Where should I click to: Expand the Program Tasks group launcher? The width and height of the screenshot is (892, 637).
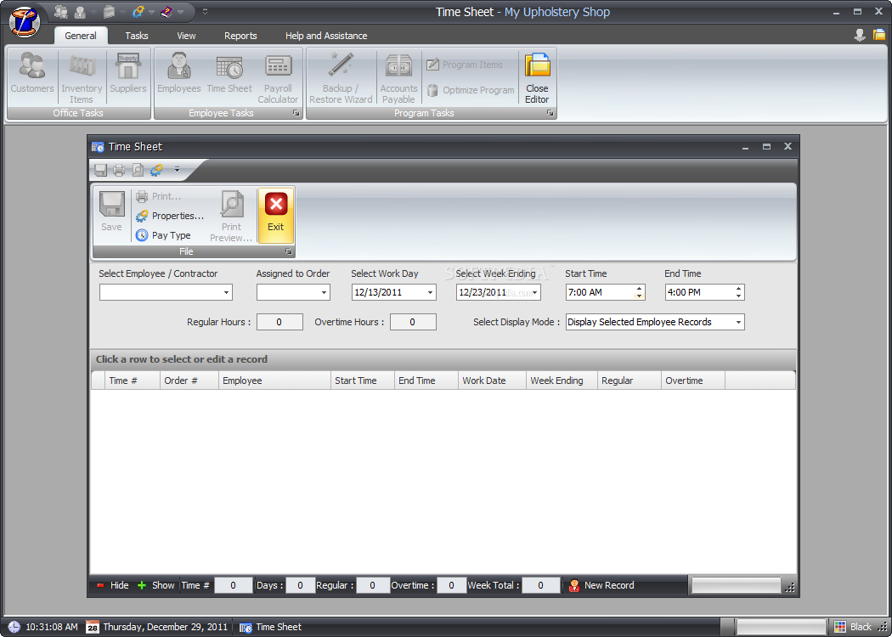pos(550,113)
